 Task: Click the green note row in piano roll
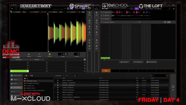point(105,58)
